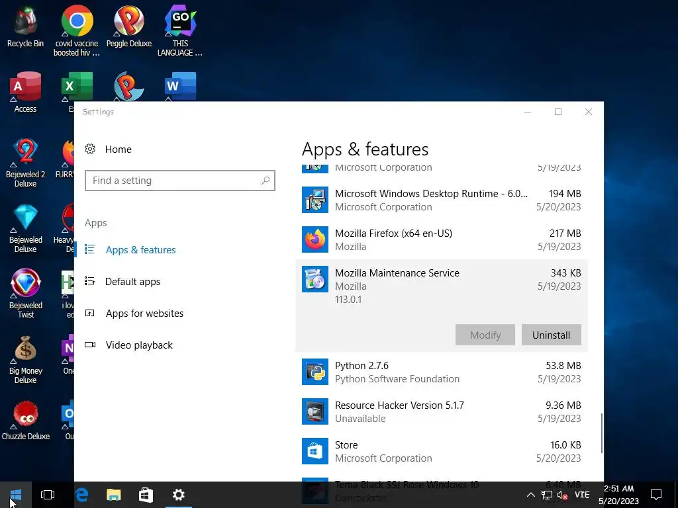Open Microsoft Store from the taskbar
Screen dimensions: 678x508
click(x=146, y=495)
